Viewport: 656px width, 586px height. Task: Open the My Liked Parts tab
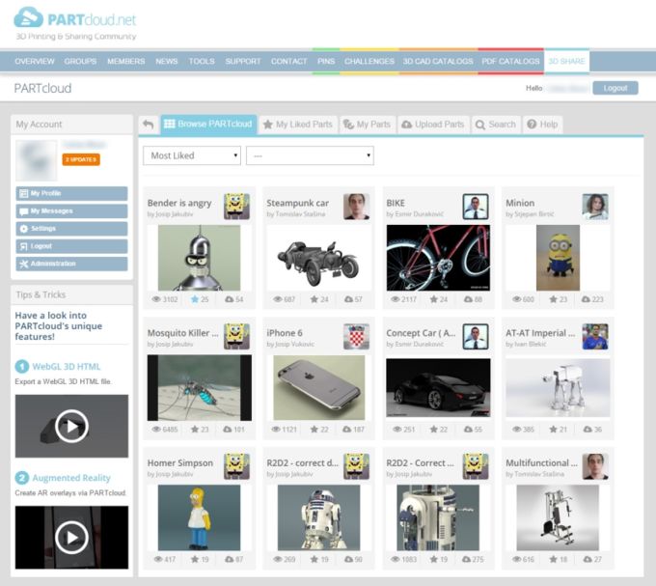298,125
